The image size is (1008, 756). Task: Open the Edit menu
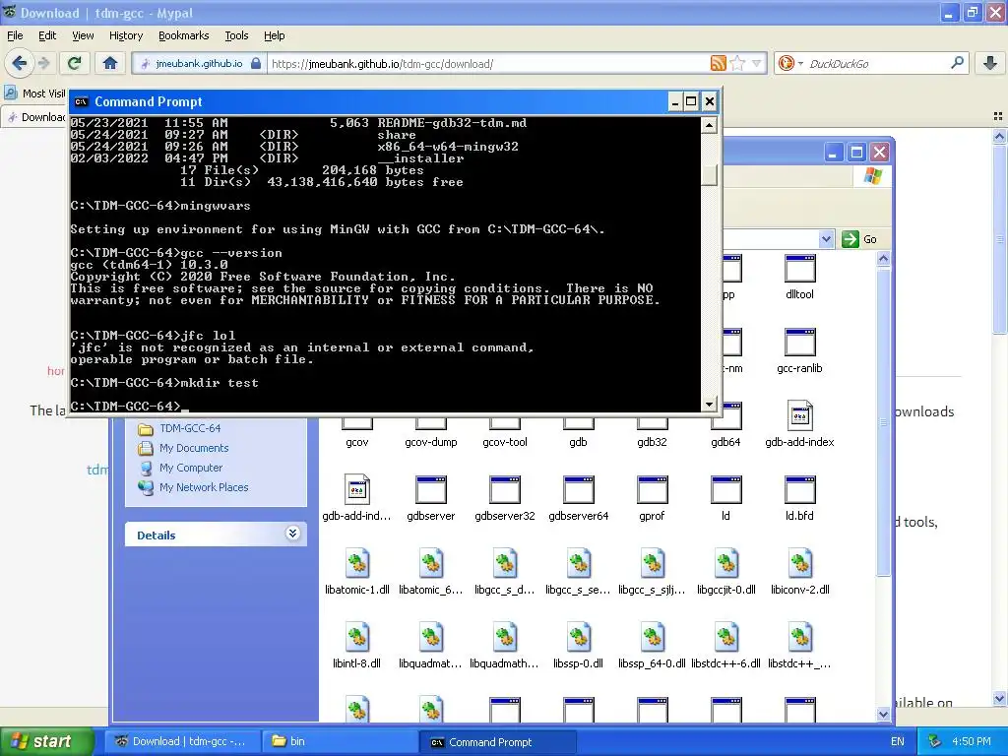[x=47, y=35]
